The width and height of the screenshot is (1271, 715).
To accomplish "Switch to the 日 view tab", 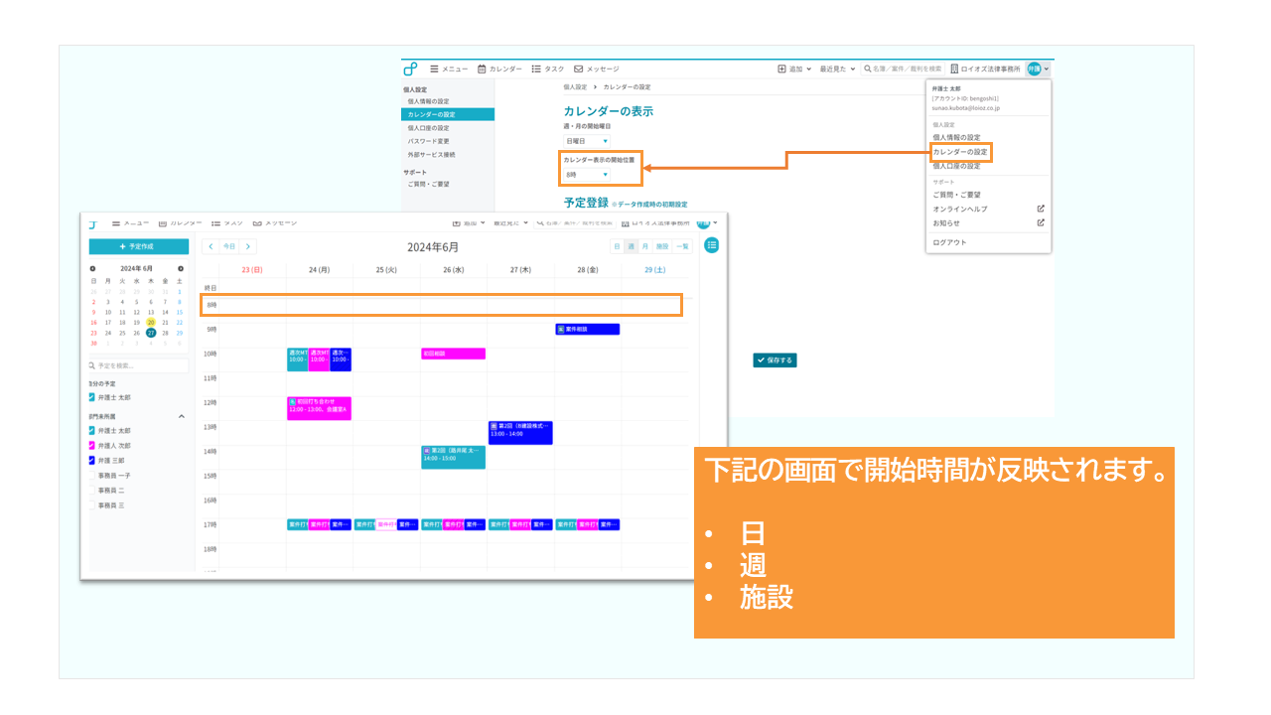I will coord(617,246).
